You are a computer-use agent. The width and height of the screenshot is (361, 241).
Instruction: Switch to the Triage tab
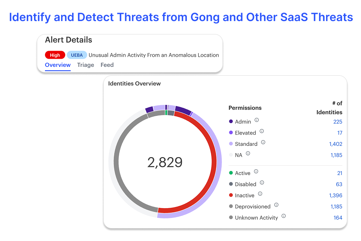click(x=85, y=65)
